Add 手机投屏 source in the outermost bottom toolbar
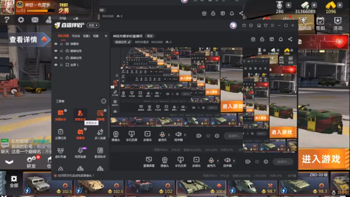 [180, 162]
